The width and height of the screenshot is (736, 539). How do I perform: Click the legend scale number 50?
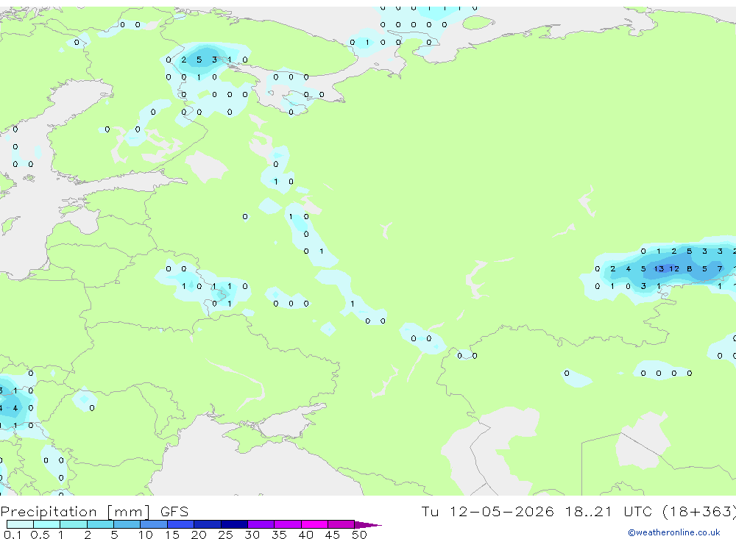pyautogui.click(x=359, y=535)
